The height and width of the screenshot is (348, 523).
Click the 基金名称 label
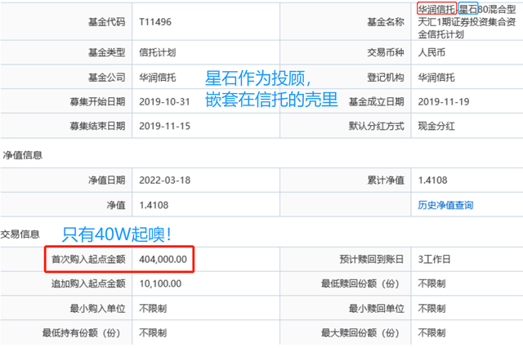click(x=386, y=22)
